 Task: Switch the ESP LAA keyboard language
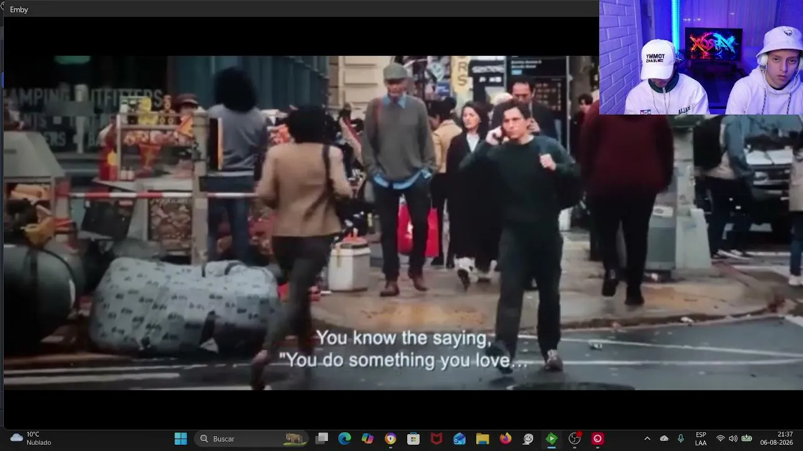click(701, 438)
